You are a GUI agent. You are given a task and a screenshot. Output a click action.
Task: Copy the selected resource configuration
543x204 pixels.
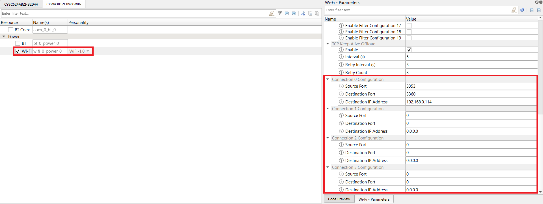(x=310, y=13)
